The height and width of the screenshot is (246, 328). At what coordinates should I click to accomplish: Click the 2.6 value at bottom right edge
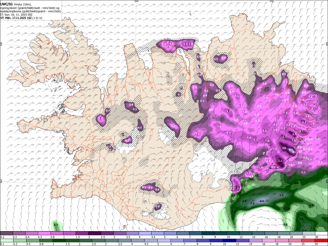tap(304, 230)
